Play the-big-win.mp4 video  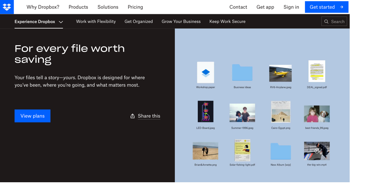pos(317,151)
